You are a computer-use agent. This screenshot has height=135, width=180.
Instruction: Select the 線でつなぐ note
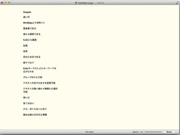(x=28, y=63)
